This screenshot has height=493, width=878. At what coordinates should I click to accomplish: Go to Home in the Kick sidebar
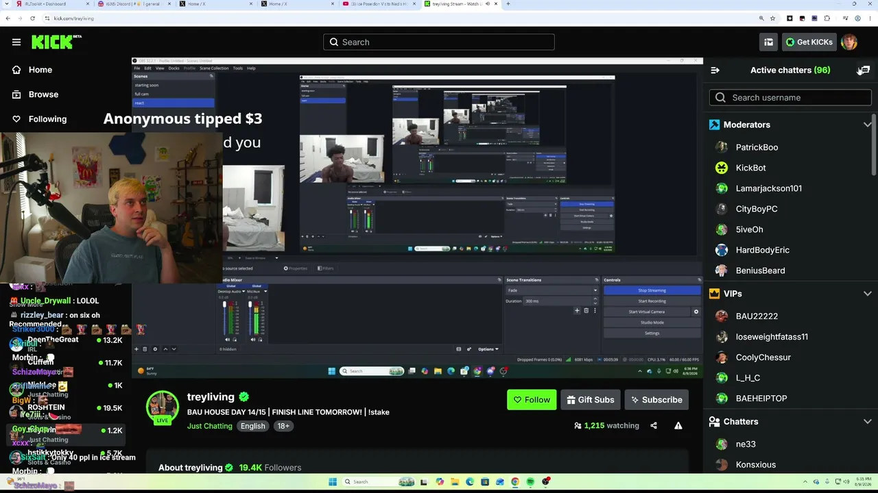[40, 70]
